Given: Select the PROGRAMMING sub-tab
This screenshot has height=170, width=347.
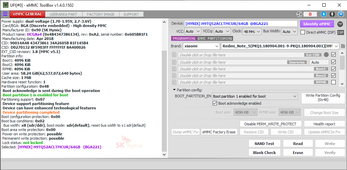Looking at the screenshot, I should tap(184, 38).
